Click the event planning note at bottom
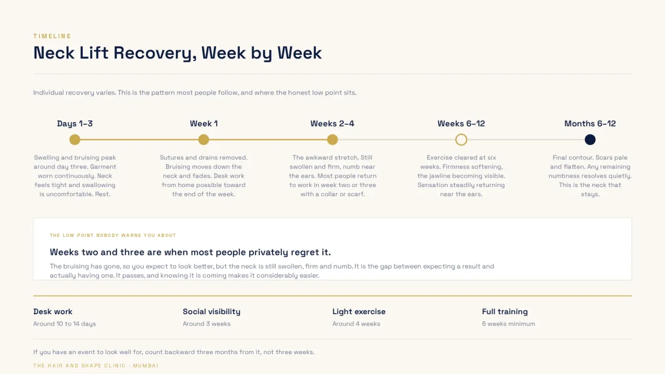Image resolution: width=665 pixels, height=374 pixels. pyautogui.click(x=174, y=352)
